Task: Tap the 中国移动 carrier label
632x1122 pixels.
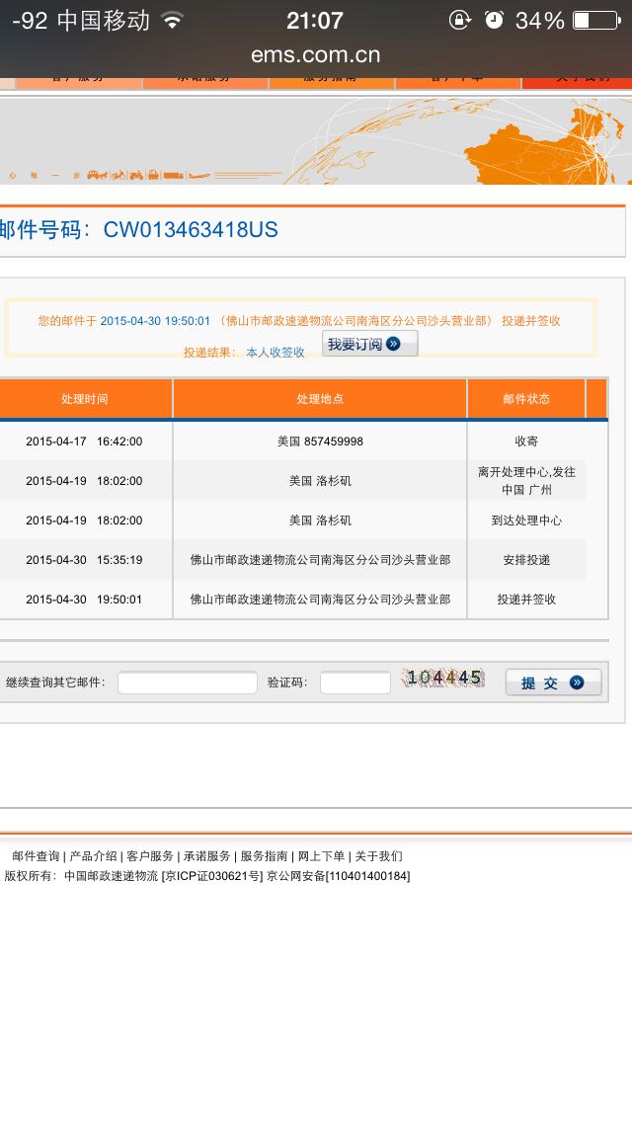Action: point(103,20)
